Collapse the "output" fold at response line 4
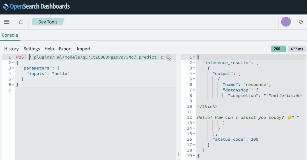Screen dimensions: 307x160 pos(194,74)
